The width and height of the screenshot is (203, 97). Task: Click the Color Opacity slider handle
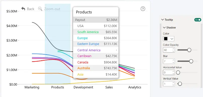click(x=189, y=50)
